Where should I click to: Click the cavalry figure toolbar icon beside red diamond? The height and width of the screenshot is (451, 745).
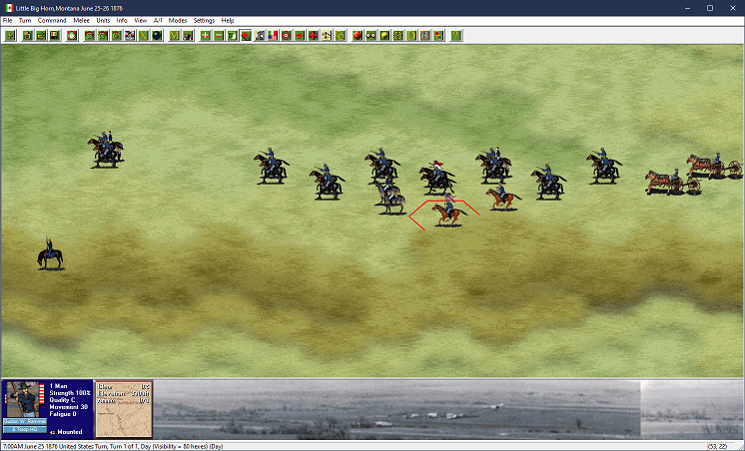(260, 36)
